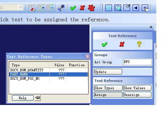
Task: Open the dropdown arrow in top-left combo box
Action: point(20,7)
